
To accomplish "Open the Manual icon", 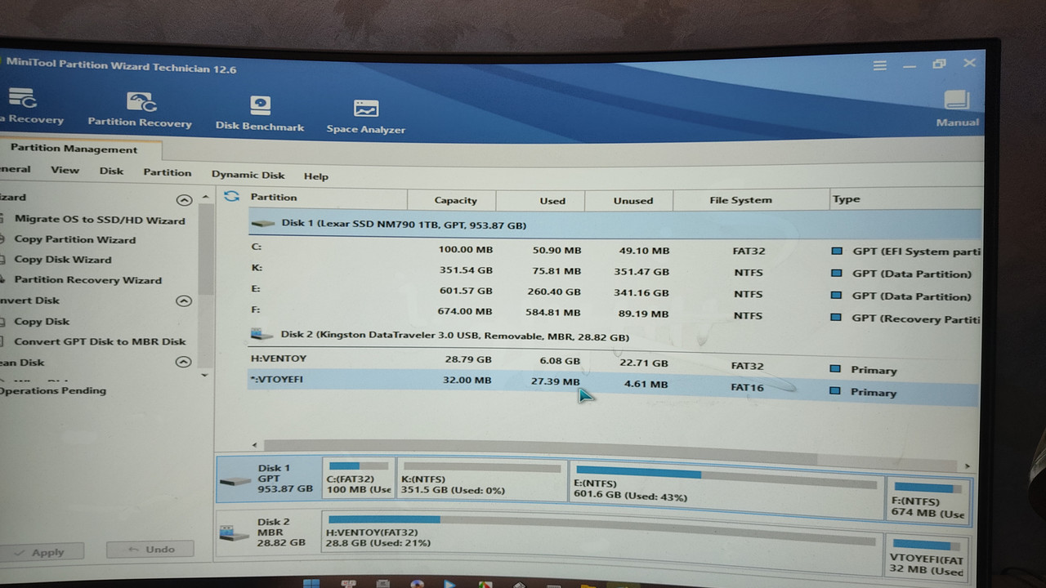I will [957, 109].
